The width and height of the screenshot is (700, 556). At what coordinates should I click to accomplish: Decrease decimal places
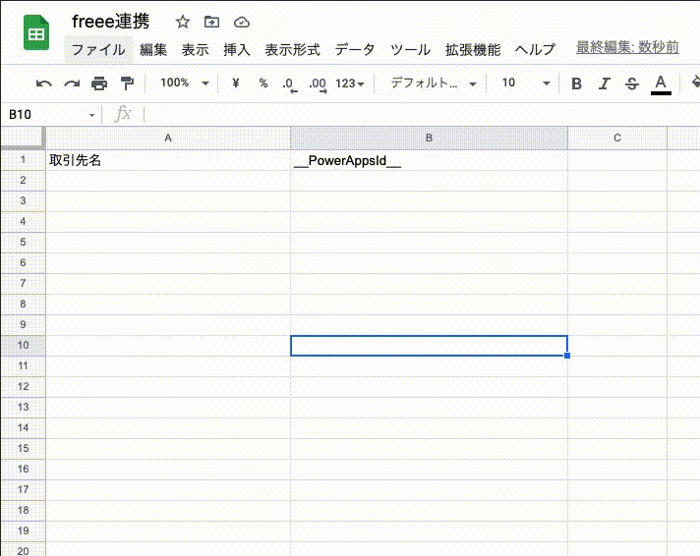(290, 83)
